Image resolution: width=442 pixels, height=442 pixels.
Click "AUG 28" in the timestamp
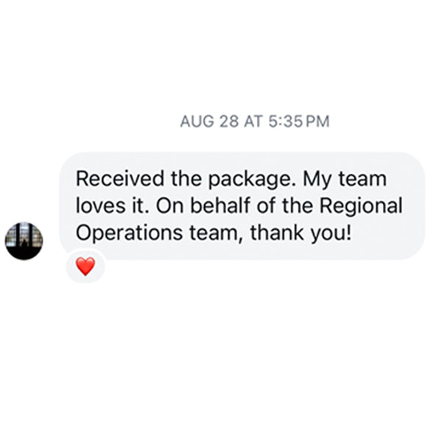click(x=209, y=122)
